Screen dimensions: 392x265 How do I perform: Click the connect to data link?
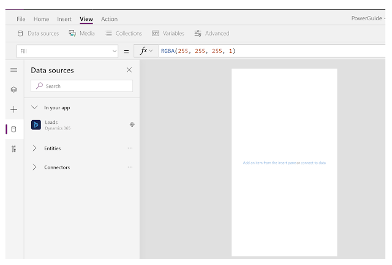click(313, 163)
